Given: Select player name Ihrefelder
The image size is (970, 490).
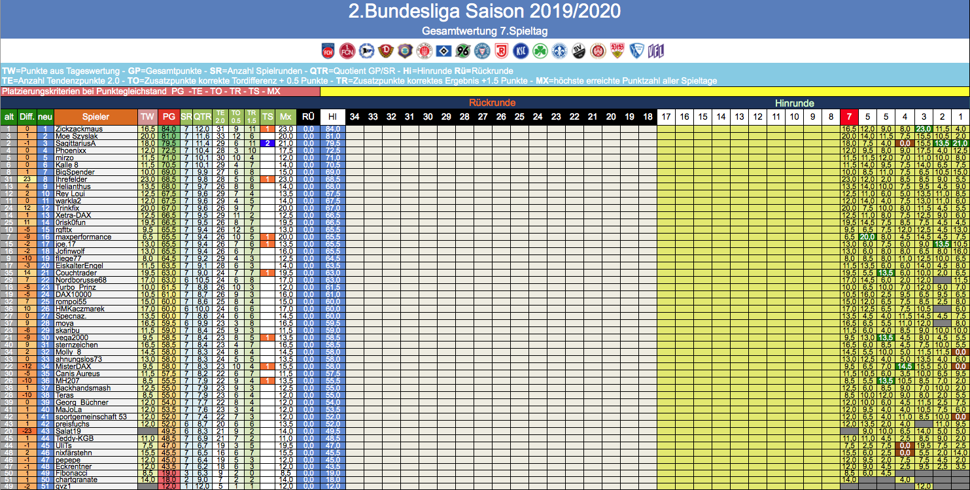Looking at the screenshot, I should pos(71,179).
